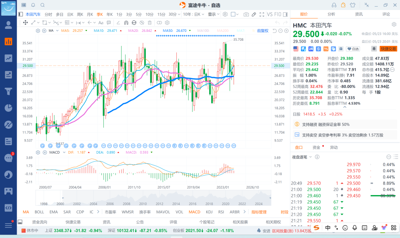The width and height of the screenshot is (400, 238).
Task: Open the trade icon in left sidebar
Action: tap(9, 75)
